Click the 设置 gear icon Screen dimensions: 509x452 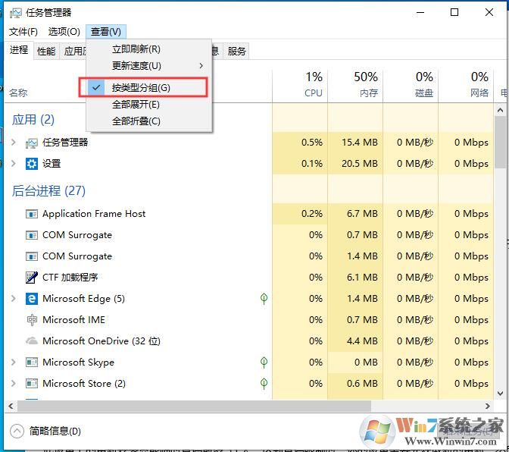(x=32, y=164)
